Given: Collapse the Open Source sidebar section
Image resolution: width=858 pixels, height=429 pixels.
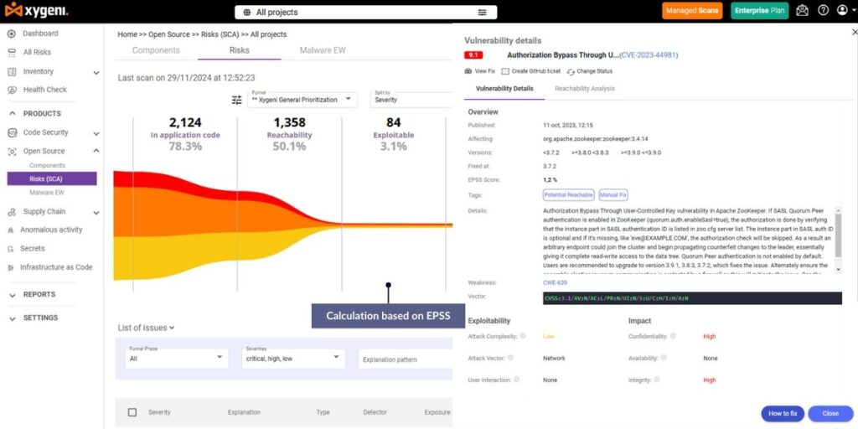Looking at the screenshot, I should [96, 151].
